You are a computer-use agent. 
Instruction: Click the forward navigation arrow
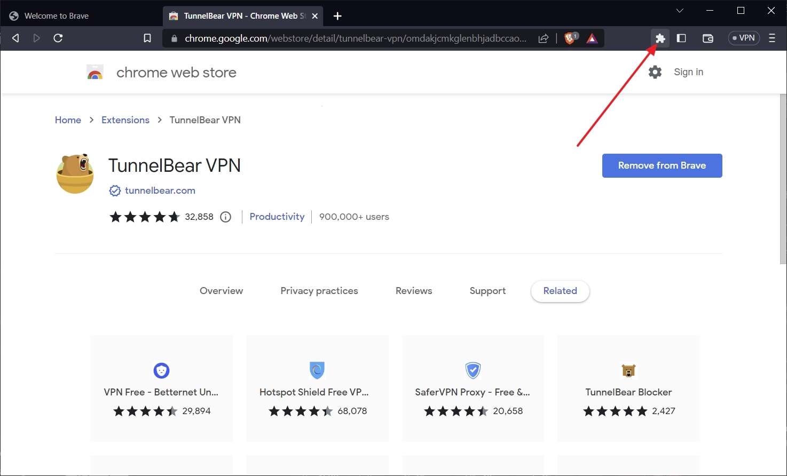[x=36, y=38]
